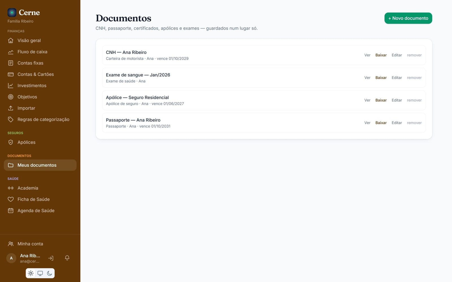
Task: Select system theme monitor toggle
Action: point(40,273)
